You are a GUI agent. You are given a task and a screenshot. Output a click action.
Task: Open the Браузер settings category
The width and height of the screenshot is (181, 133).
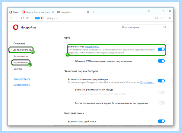coord(18,69)
